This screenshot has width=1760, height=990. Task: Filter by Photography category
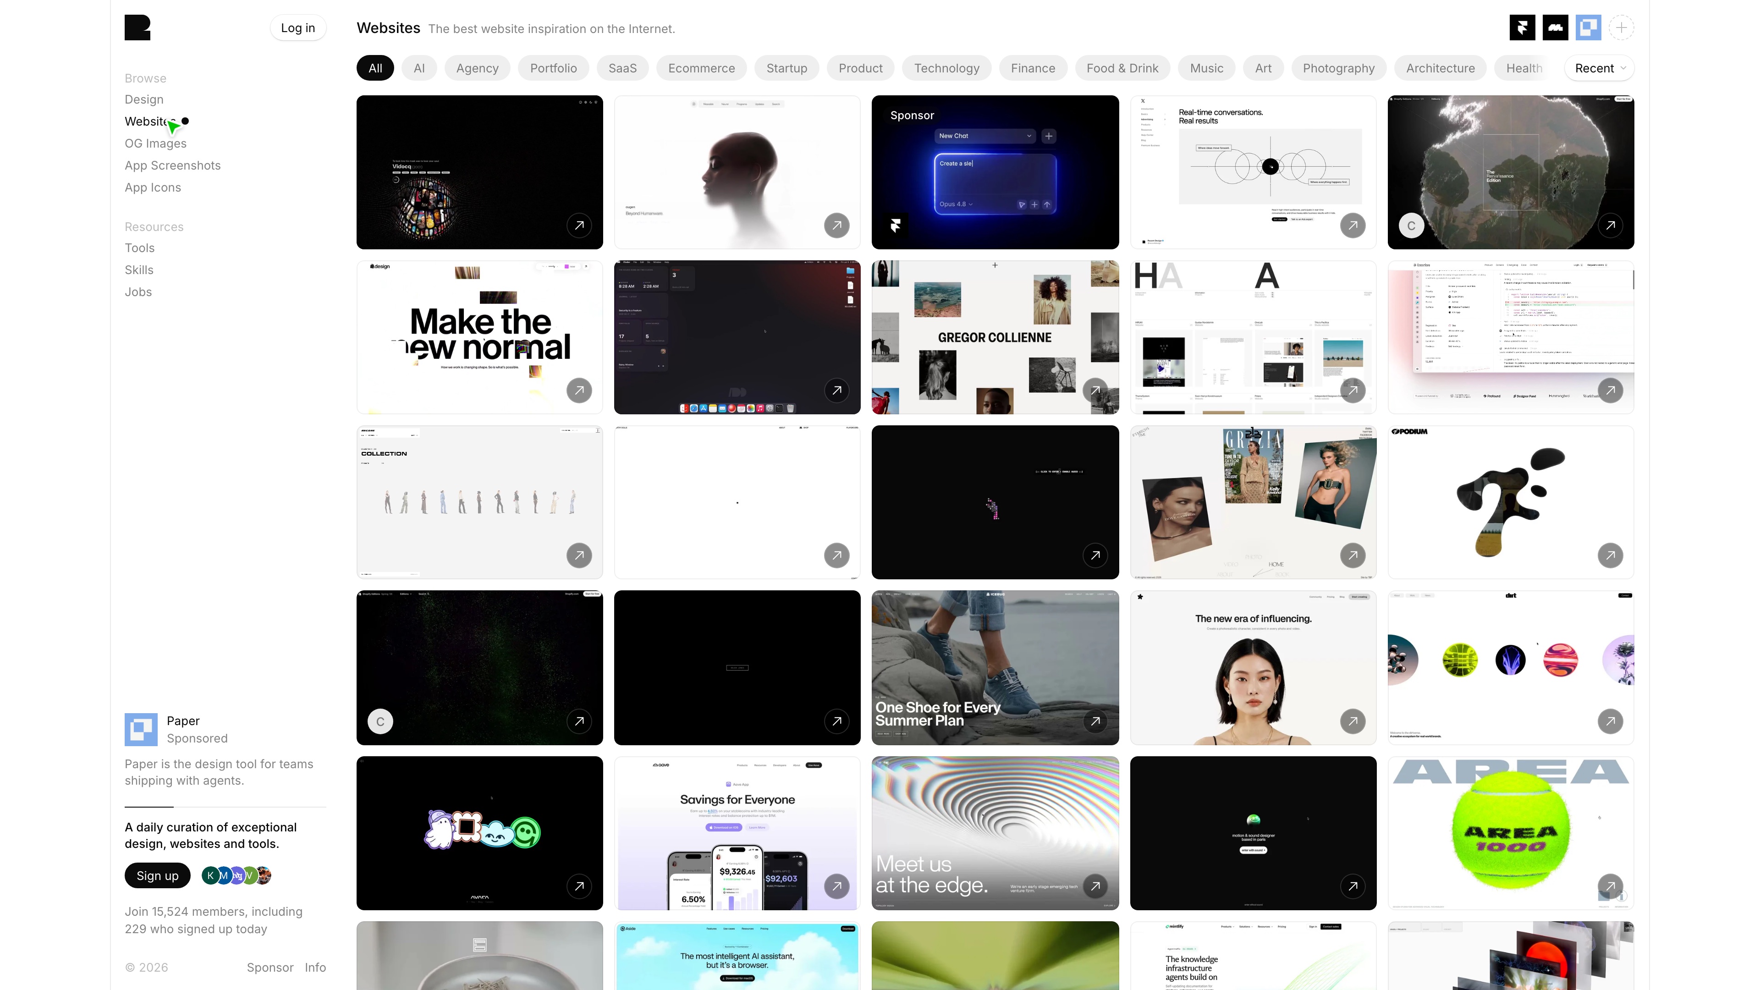point(1338,68)
